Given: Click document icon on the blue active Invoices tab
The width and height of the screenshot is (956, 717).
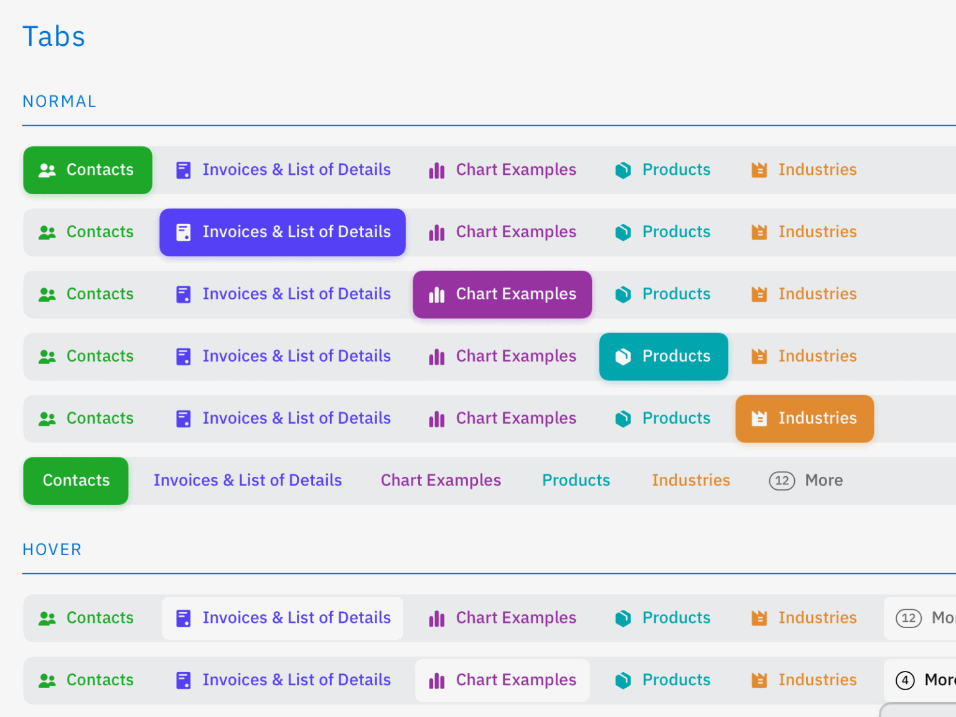Looking at the screenshot, I should pos(184,232).
